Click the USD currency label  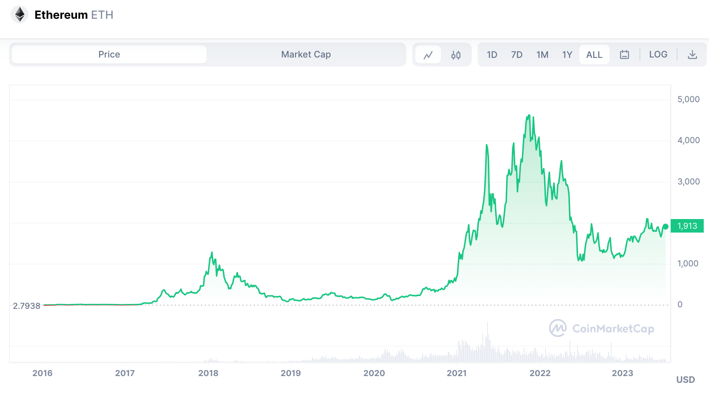coord(686,379)
